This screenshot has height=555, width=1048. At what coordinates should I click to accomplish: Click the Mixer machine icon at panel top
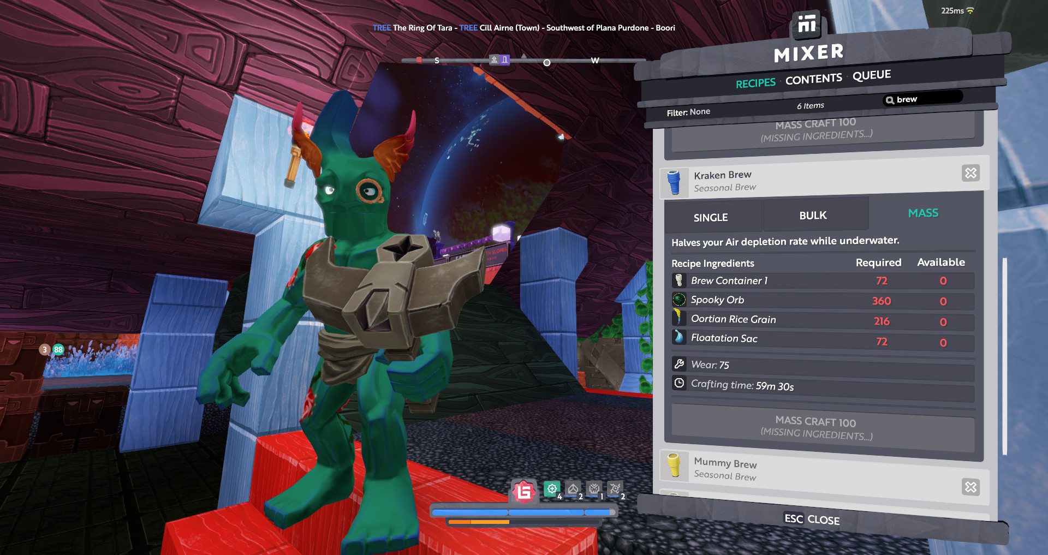point(807,24)
